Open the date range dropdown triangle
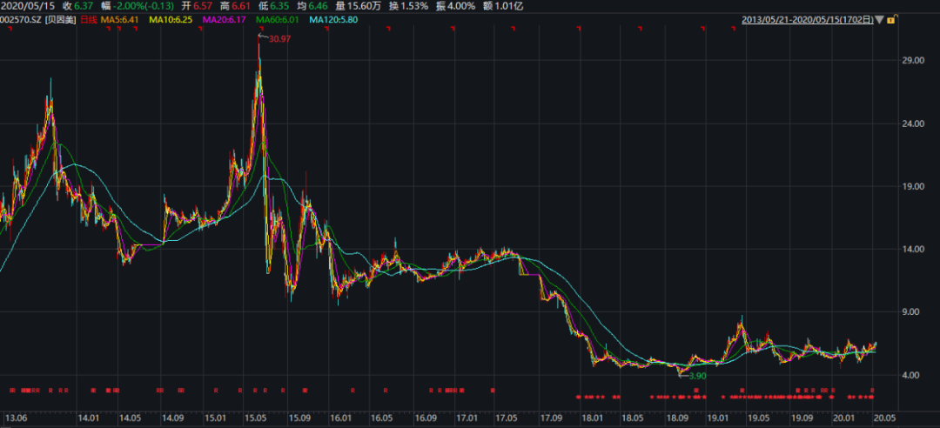 (x=879, y=19)
